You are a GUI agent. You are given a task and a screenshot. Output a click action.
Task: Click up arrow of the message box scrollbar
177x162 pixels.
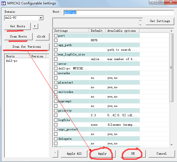coord(140,20)
